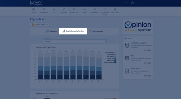Click the Livre d'or book icon
The image size is (181, 99).
click(127, 71)
